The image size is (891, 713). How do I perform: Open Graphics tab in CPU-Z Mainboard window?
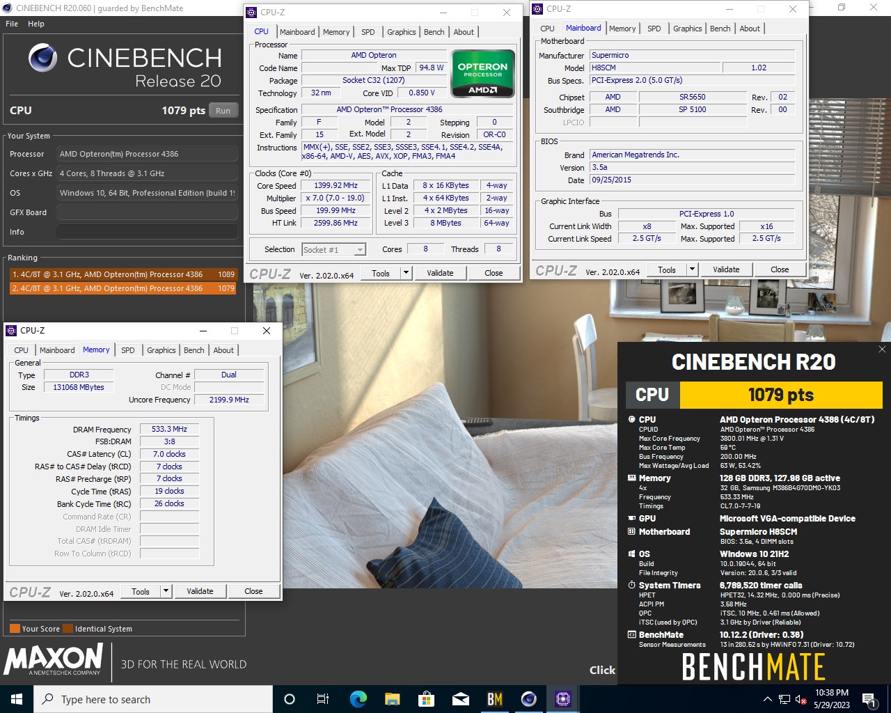(688, 29)
